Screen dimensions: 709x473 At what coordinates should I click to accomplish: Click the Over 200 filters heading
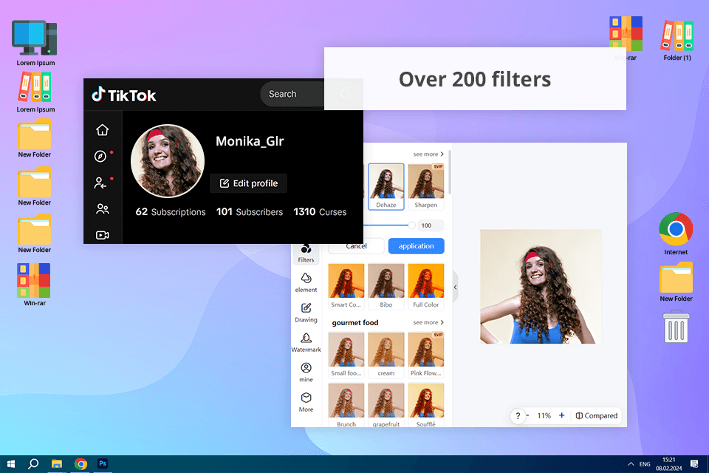coord(475,79)
